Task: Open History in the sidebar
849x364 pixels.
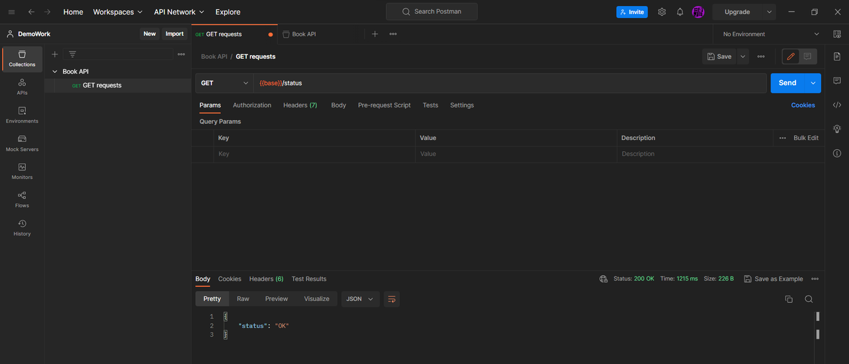Action: (x=22, y=228)
